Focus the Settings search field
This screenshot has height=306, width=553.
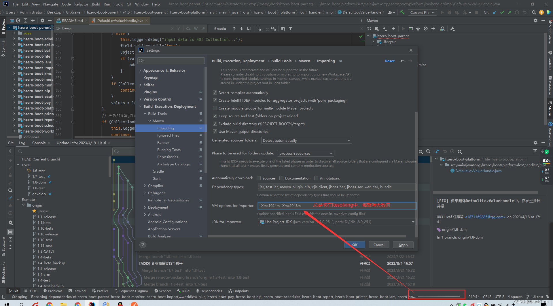171,61
